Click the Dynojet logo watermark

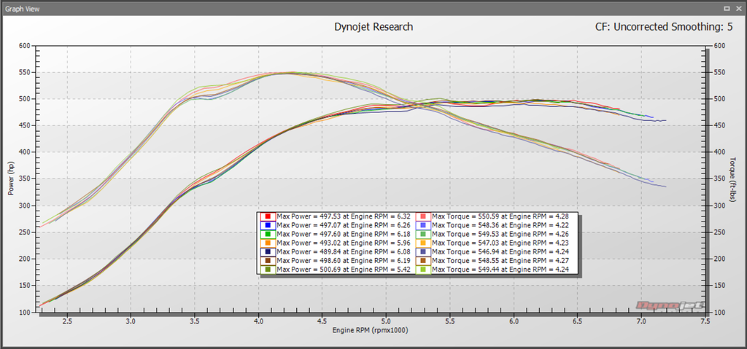[664, 306]
